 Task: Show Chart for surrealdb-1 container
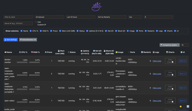pyautogui.click(x=170, y=88)
